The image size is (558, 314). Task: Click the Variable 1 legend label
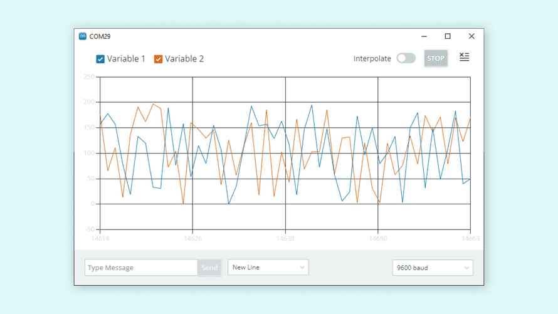pos(126,59)
